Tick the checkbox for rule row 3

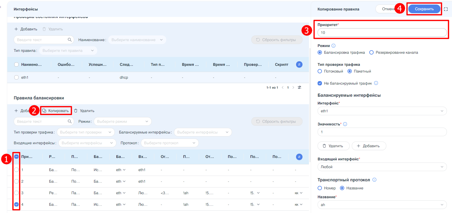(16, 193)
